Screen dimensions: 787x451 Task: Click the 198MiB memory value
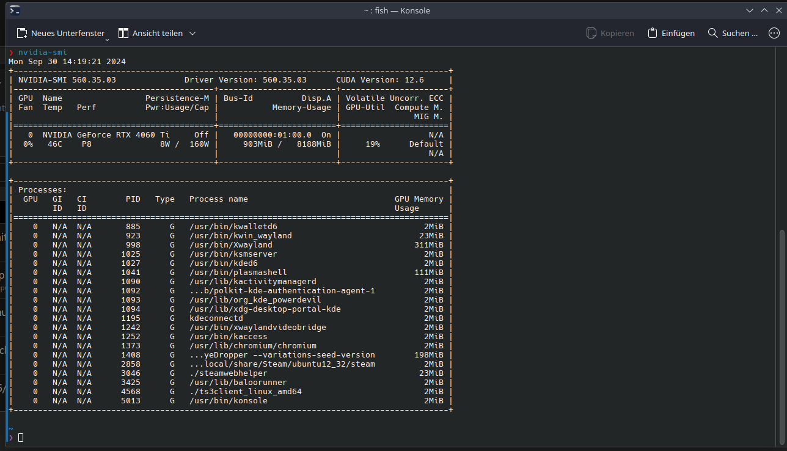coord(429,355)
